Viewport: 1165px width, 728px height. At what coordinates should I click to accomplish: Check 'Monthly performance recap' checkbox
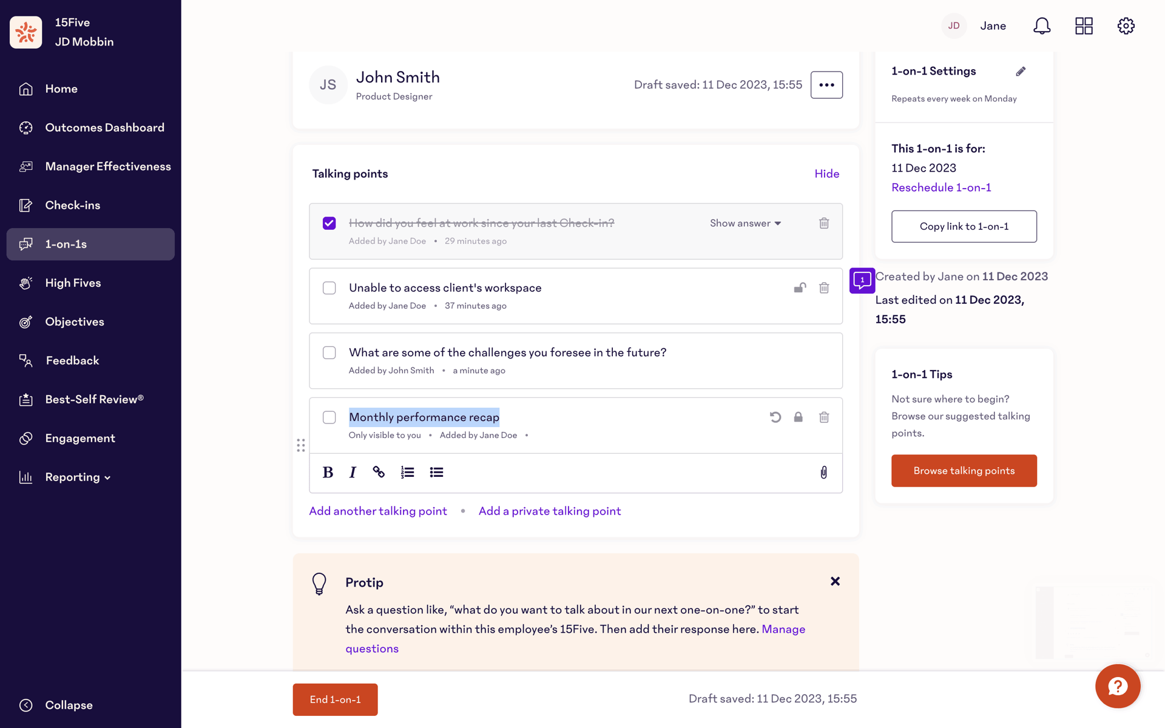[329, 417]
